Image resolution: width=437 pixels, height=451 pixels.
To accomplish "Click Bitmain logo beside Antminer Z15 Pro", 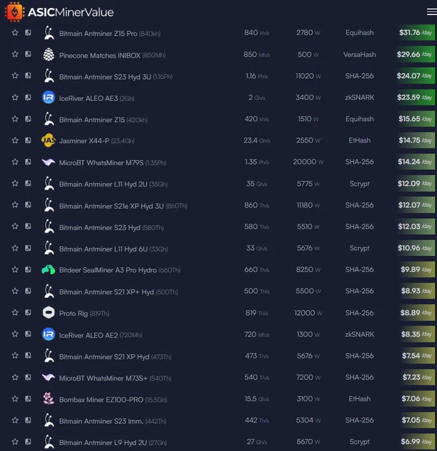I will [49, 32].
